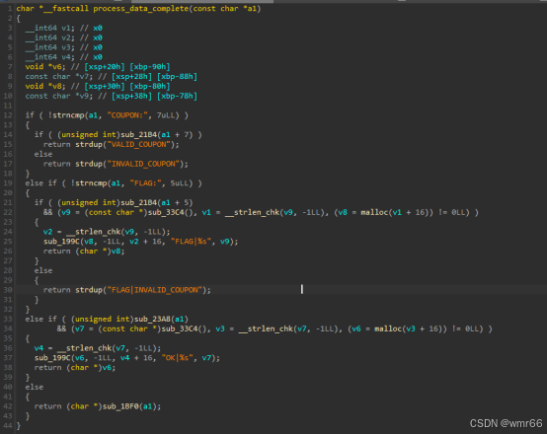Click the else keyword on line 16
This screenshot has width=547, height=435.
(x=43, y=154)
